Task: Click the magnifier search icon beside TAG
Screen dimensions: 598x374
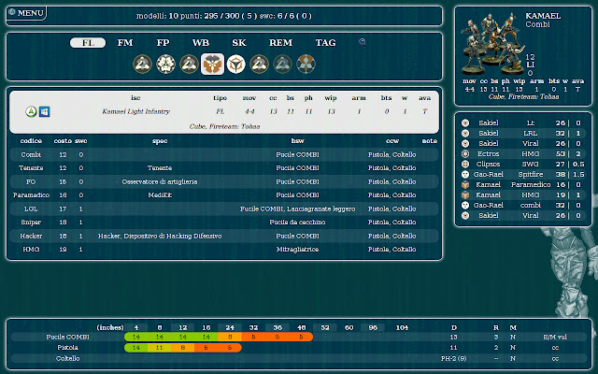Action: coord(363,42)
